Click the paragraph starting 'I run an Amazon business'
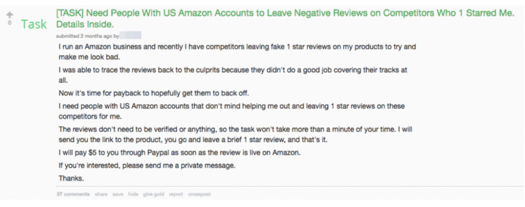This screenshot has height=207, width=525. (x=237, y=52)
